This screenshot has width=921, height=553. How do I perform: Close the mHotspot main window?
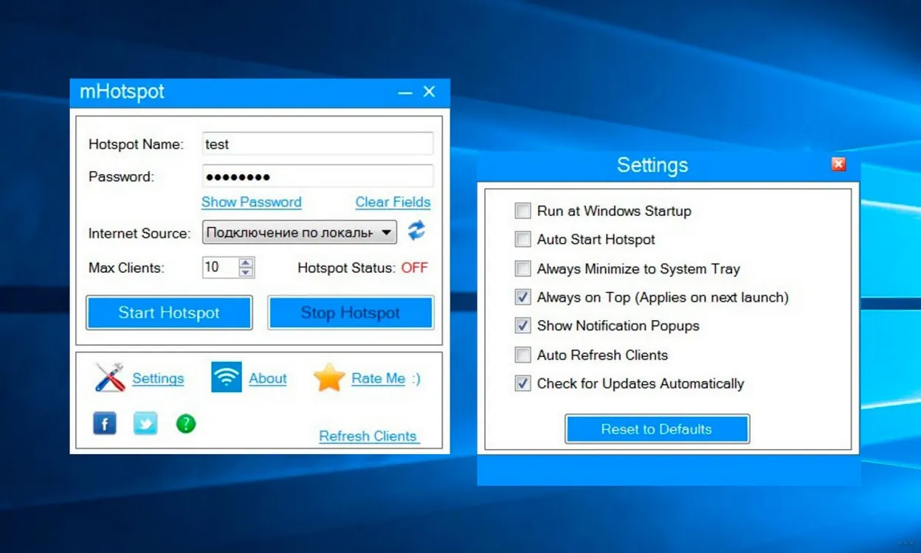pyautogui.click(x=429, y=92)
